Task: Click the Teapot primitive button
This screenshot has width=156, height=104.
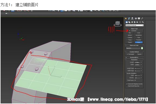Action: tap(130, 42)
